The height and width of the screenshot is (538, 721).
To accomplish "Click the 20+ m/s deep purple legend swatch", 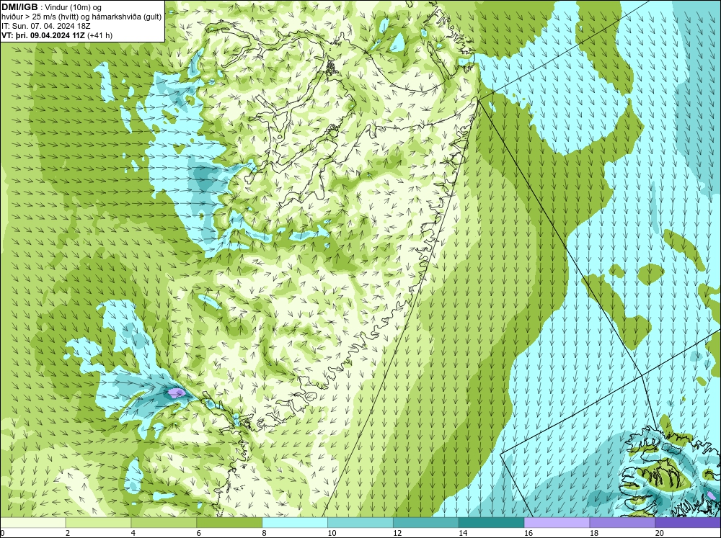I will [x=688, y=522].
